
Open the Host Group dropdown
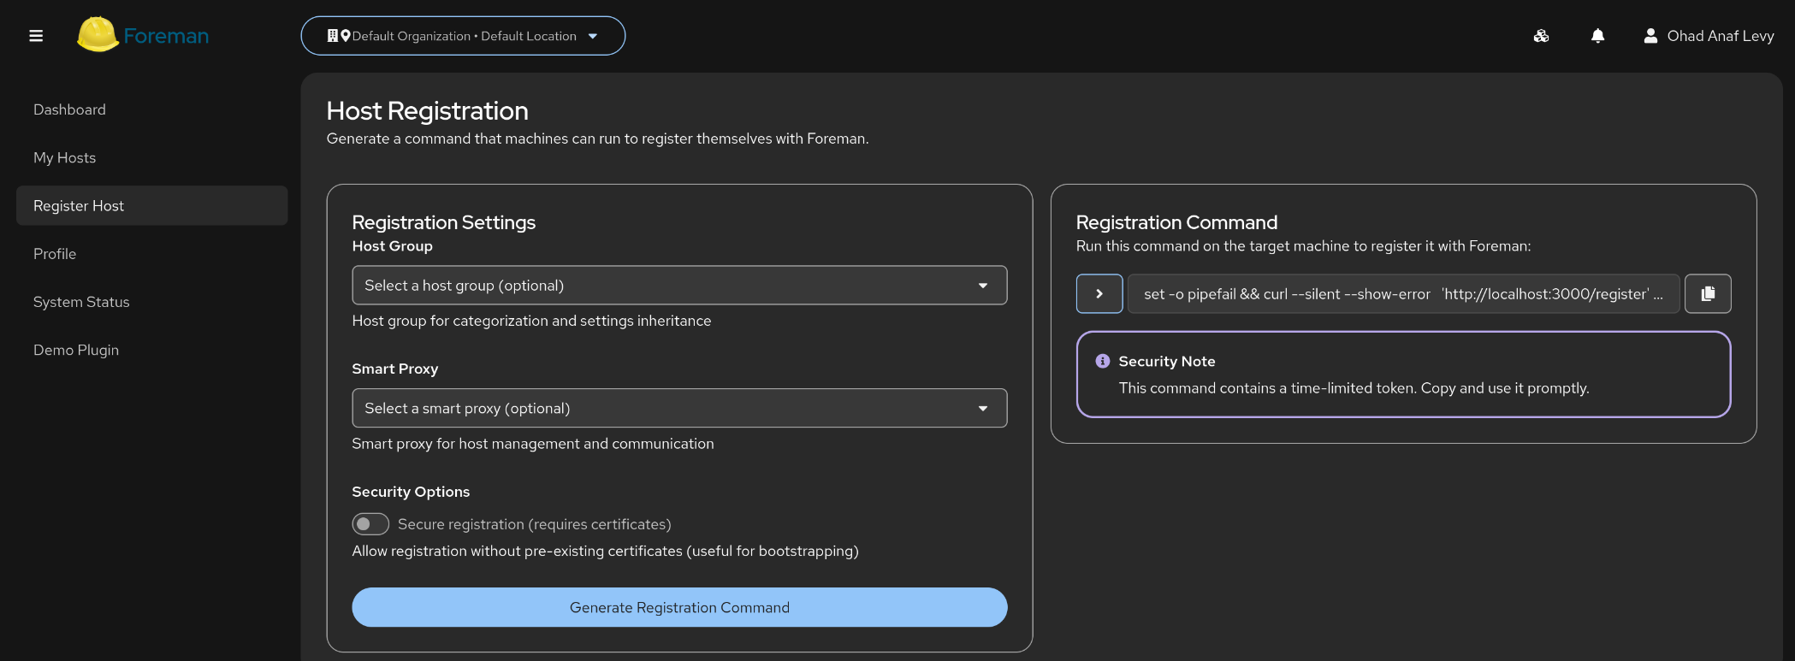(679, 286)
